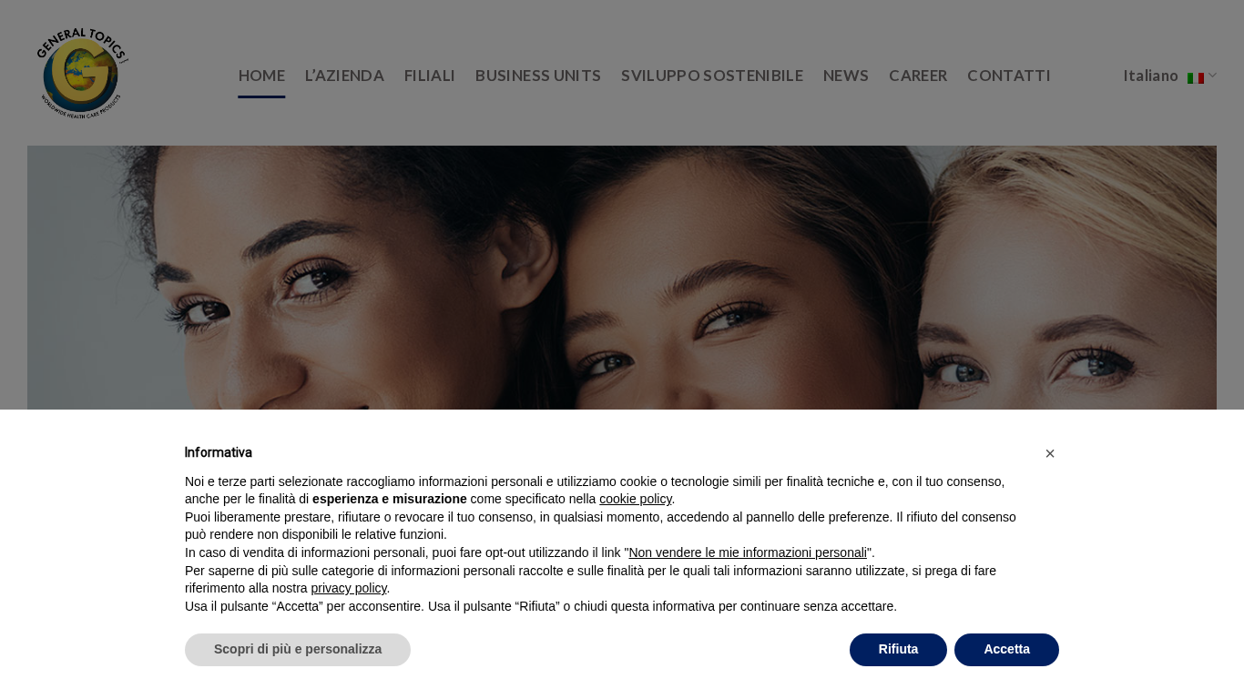
Task: Accept cookies with Accetta button
Action: (x=1006, y=650)
